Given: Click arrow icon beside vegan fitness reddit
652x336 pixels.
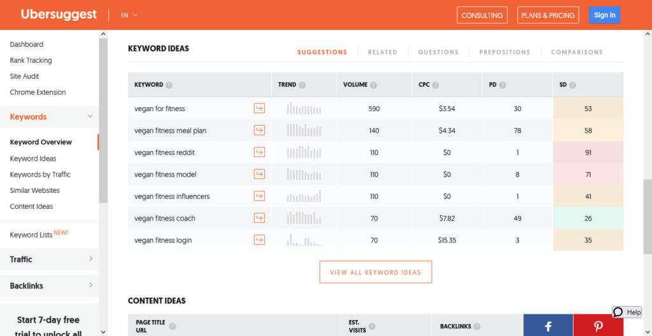Looking at the screenshot, I should tap(260, 152).
